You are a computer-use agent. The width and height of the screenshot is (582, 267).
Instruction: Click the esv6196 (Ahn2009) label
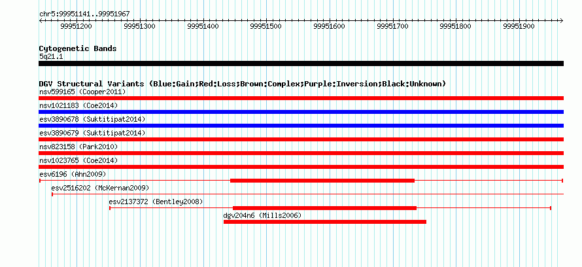point(73,174)
